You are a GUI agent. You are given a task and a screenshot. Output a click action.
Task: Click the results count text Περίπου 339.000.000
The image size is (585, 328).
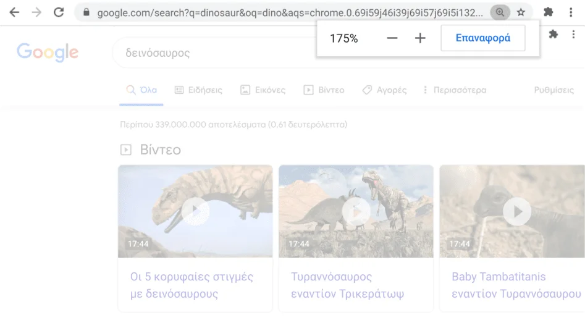pyautogui.click(x=234, y=124)
